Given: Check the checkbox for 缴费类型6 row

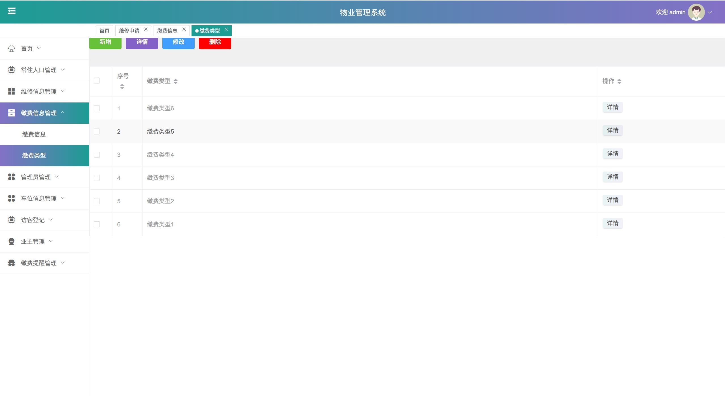Looking at the screenshot, I should click(x=97, y=108).
